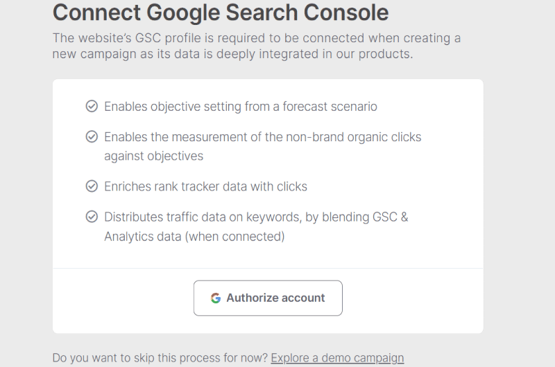Click the checkmark icon beside forecast scenario
This screenshot has height=367, width=555.
92,106
